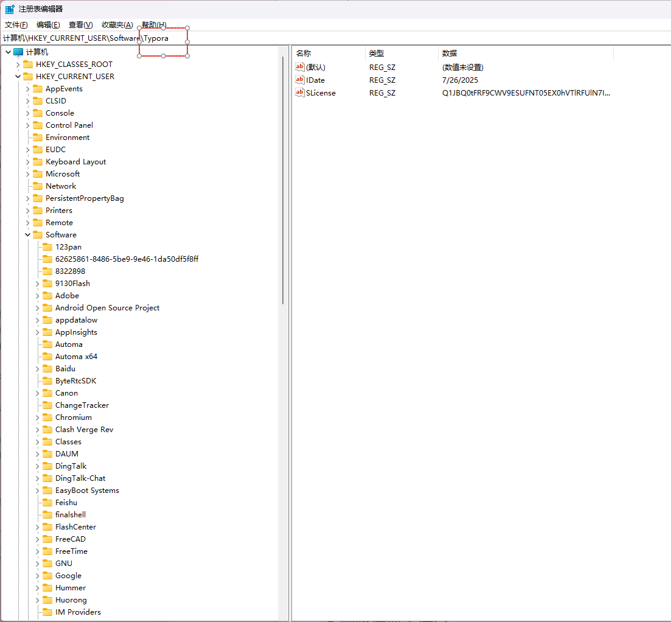This screenshot has height=622, width=671.
Task: Select the Environment key in tree
Action: click(68, 138)
